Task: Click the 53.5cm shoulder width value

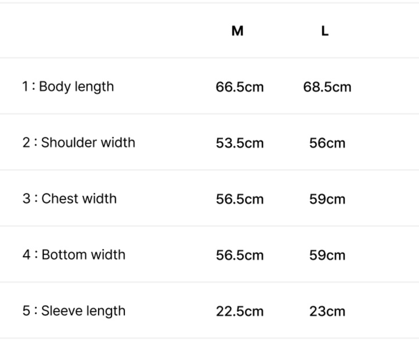Action: 240,143
